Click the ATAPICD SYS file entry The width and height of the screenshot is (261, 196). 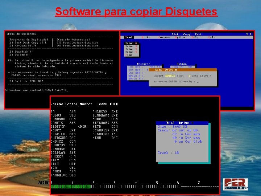pos(63,134)
